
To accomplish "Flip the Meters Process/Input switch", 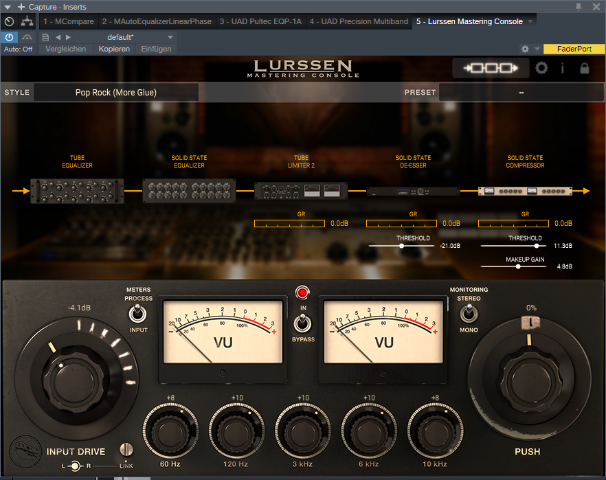I will coord(137,313).
